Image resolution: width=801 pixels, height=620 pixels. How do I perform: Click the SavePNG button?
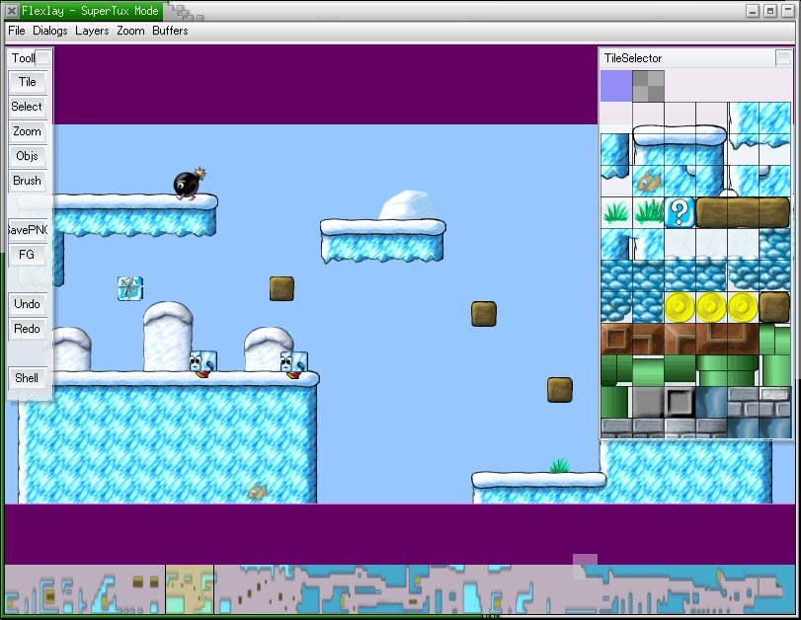pos(28,230)
